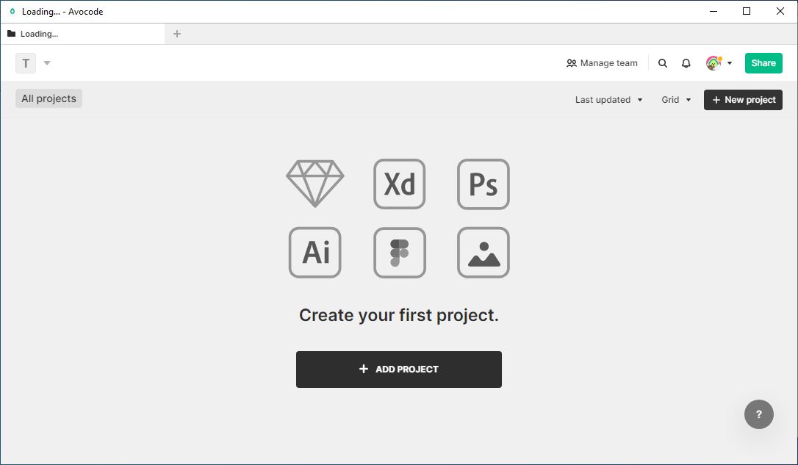Select the Loading... tab
The height and width of the screenshot is (465, 798).
tap(82, 34)
